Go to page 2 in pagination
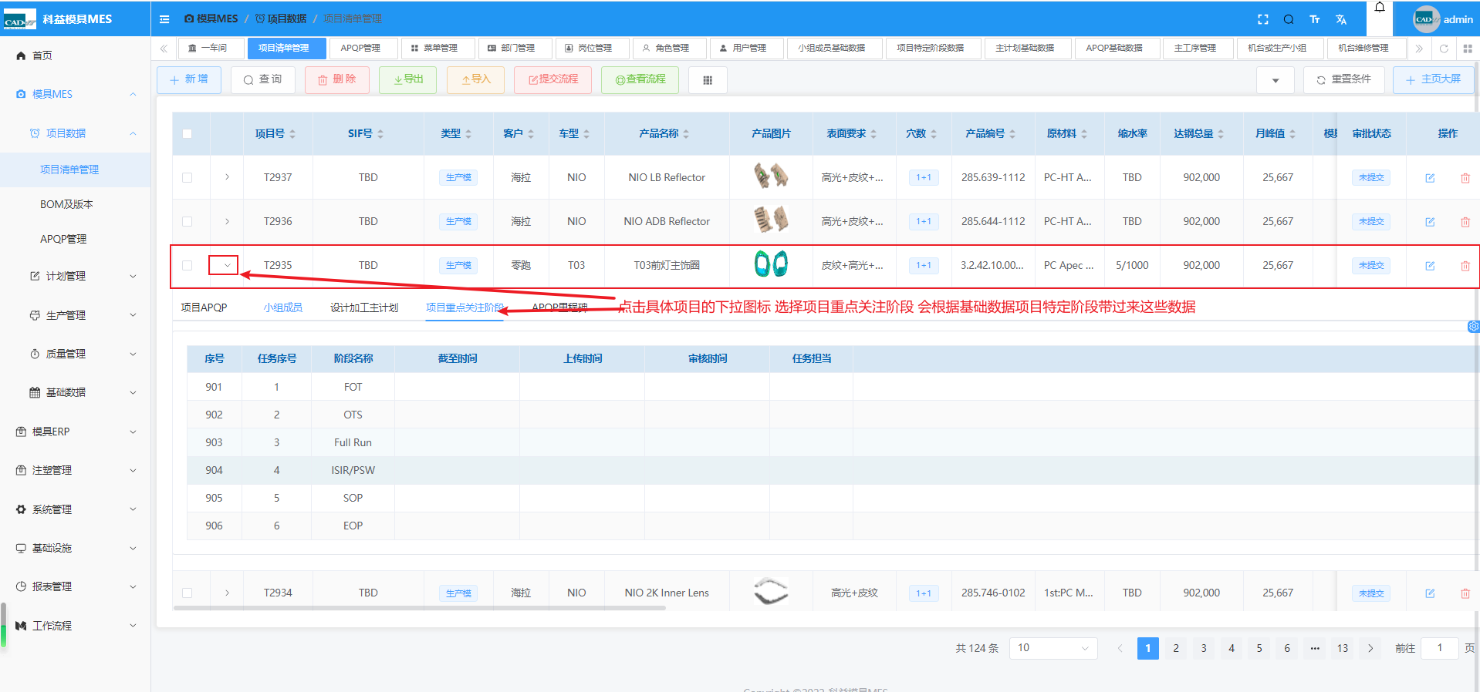Screen dimensions: 1480x692 [x=1176, y=648]
